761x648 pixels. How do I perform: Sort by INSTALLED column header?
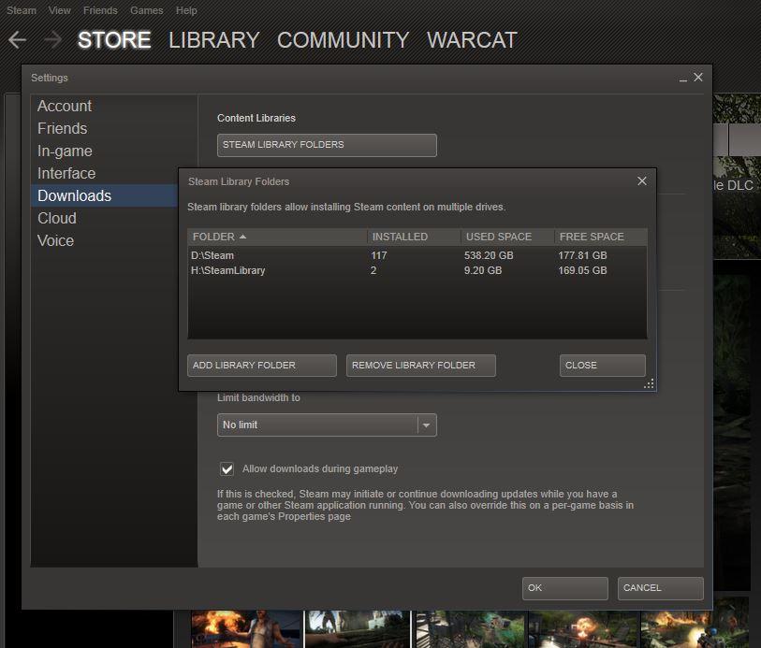click(x=414, y=237)
